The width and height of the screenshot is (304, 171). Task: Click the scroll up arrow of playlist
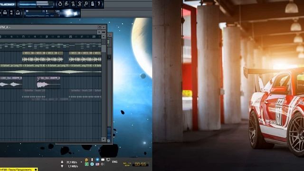pos(104,37)
